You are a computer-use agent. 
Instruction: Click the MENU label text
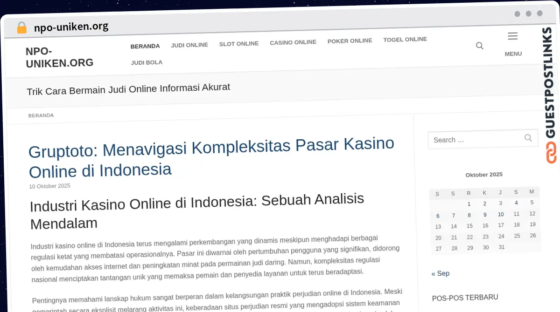[x=513, y=54]
